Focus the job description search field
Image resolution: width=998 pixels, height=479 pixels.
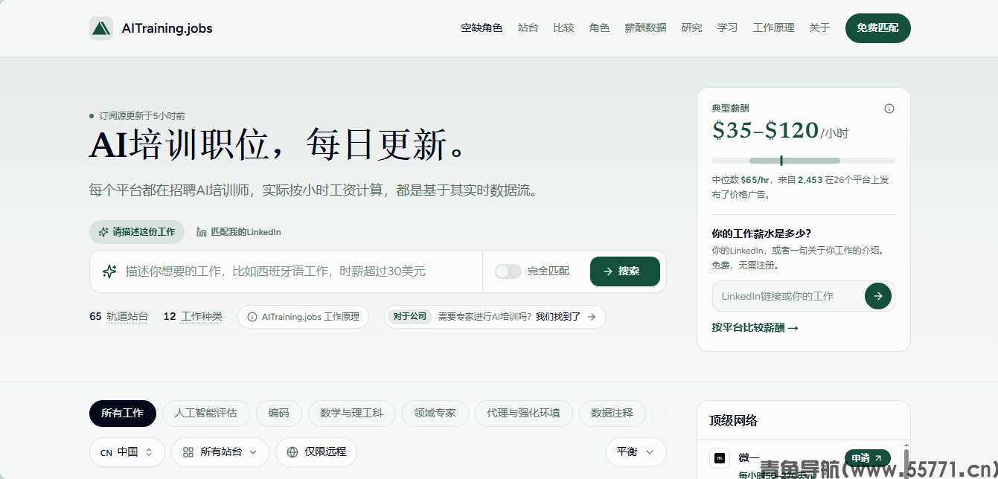(x=298, y=271)
